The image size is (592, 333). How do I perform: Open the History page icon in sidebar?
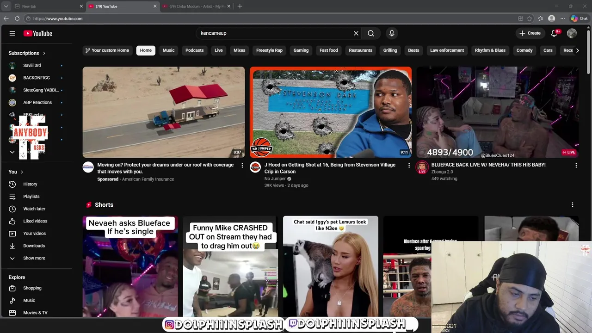coord(12,184)
